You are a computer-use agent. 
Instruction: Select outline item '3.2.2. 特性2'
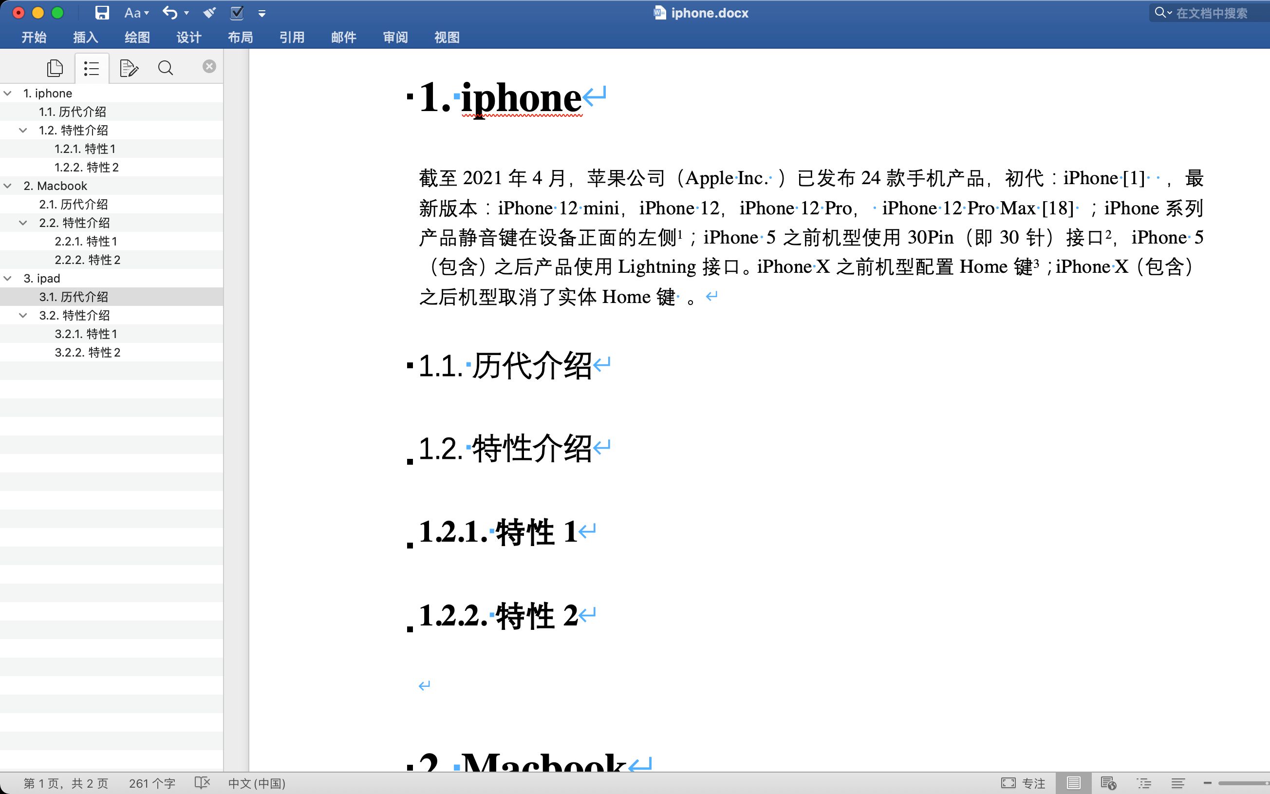(88, 352)
